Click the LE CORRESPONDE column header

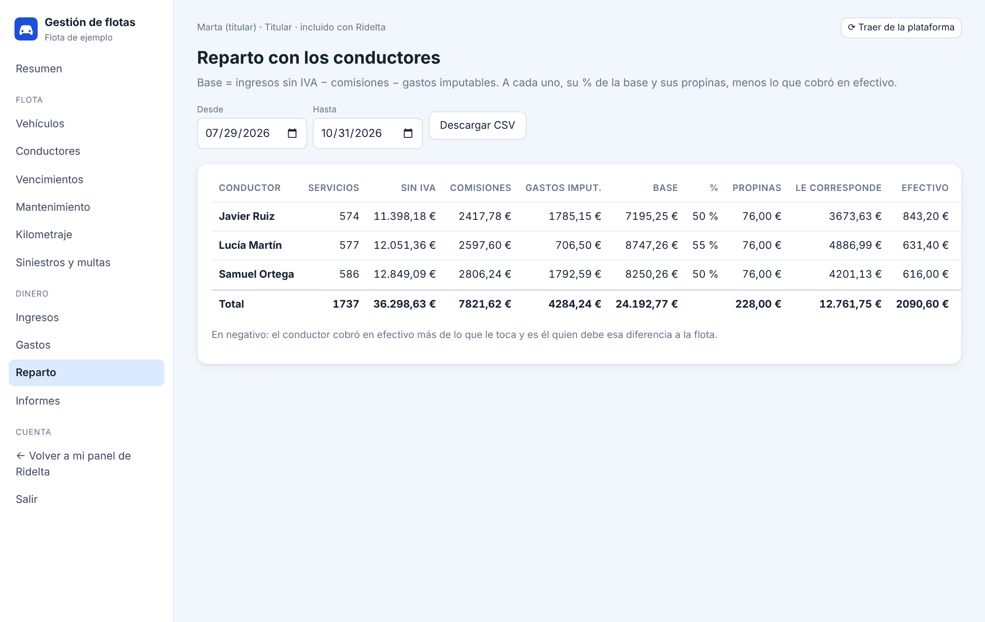pyautogui.click(x=838, y=188)
